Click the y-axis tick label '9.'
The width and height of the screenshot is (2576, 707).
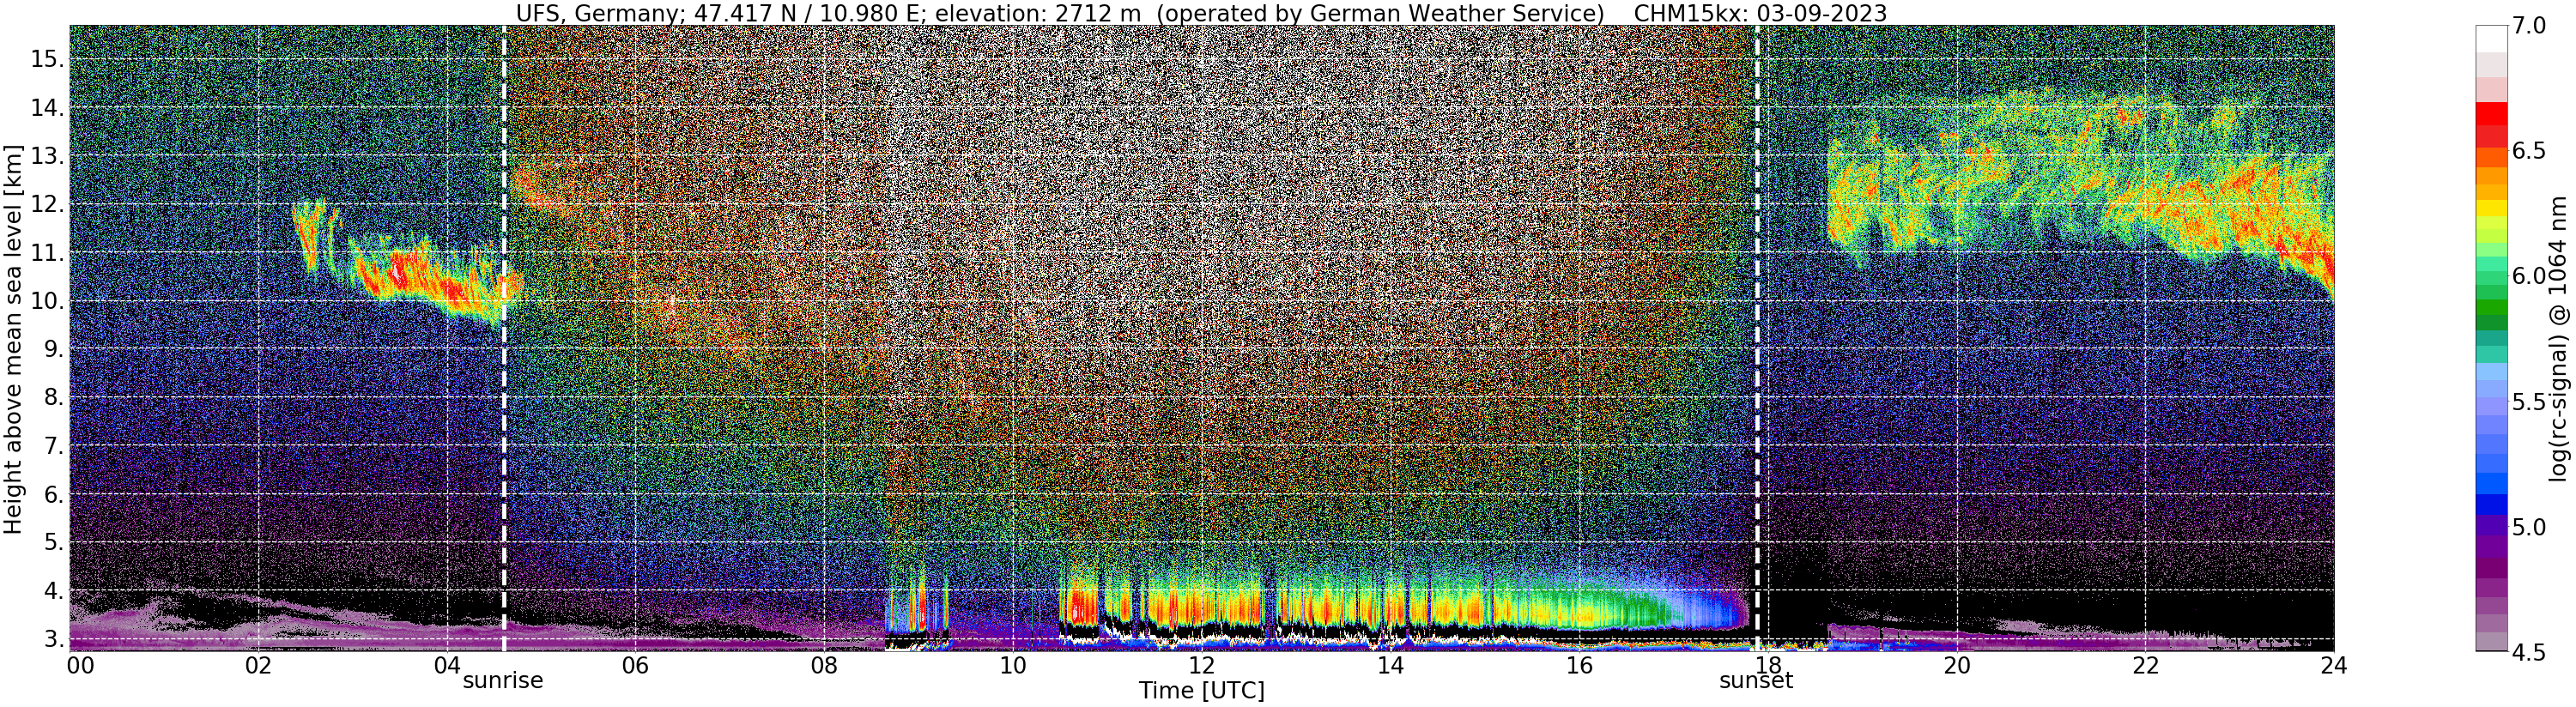click(x=53, y=349)
